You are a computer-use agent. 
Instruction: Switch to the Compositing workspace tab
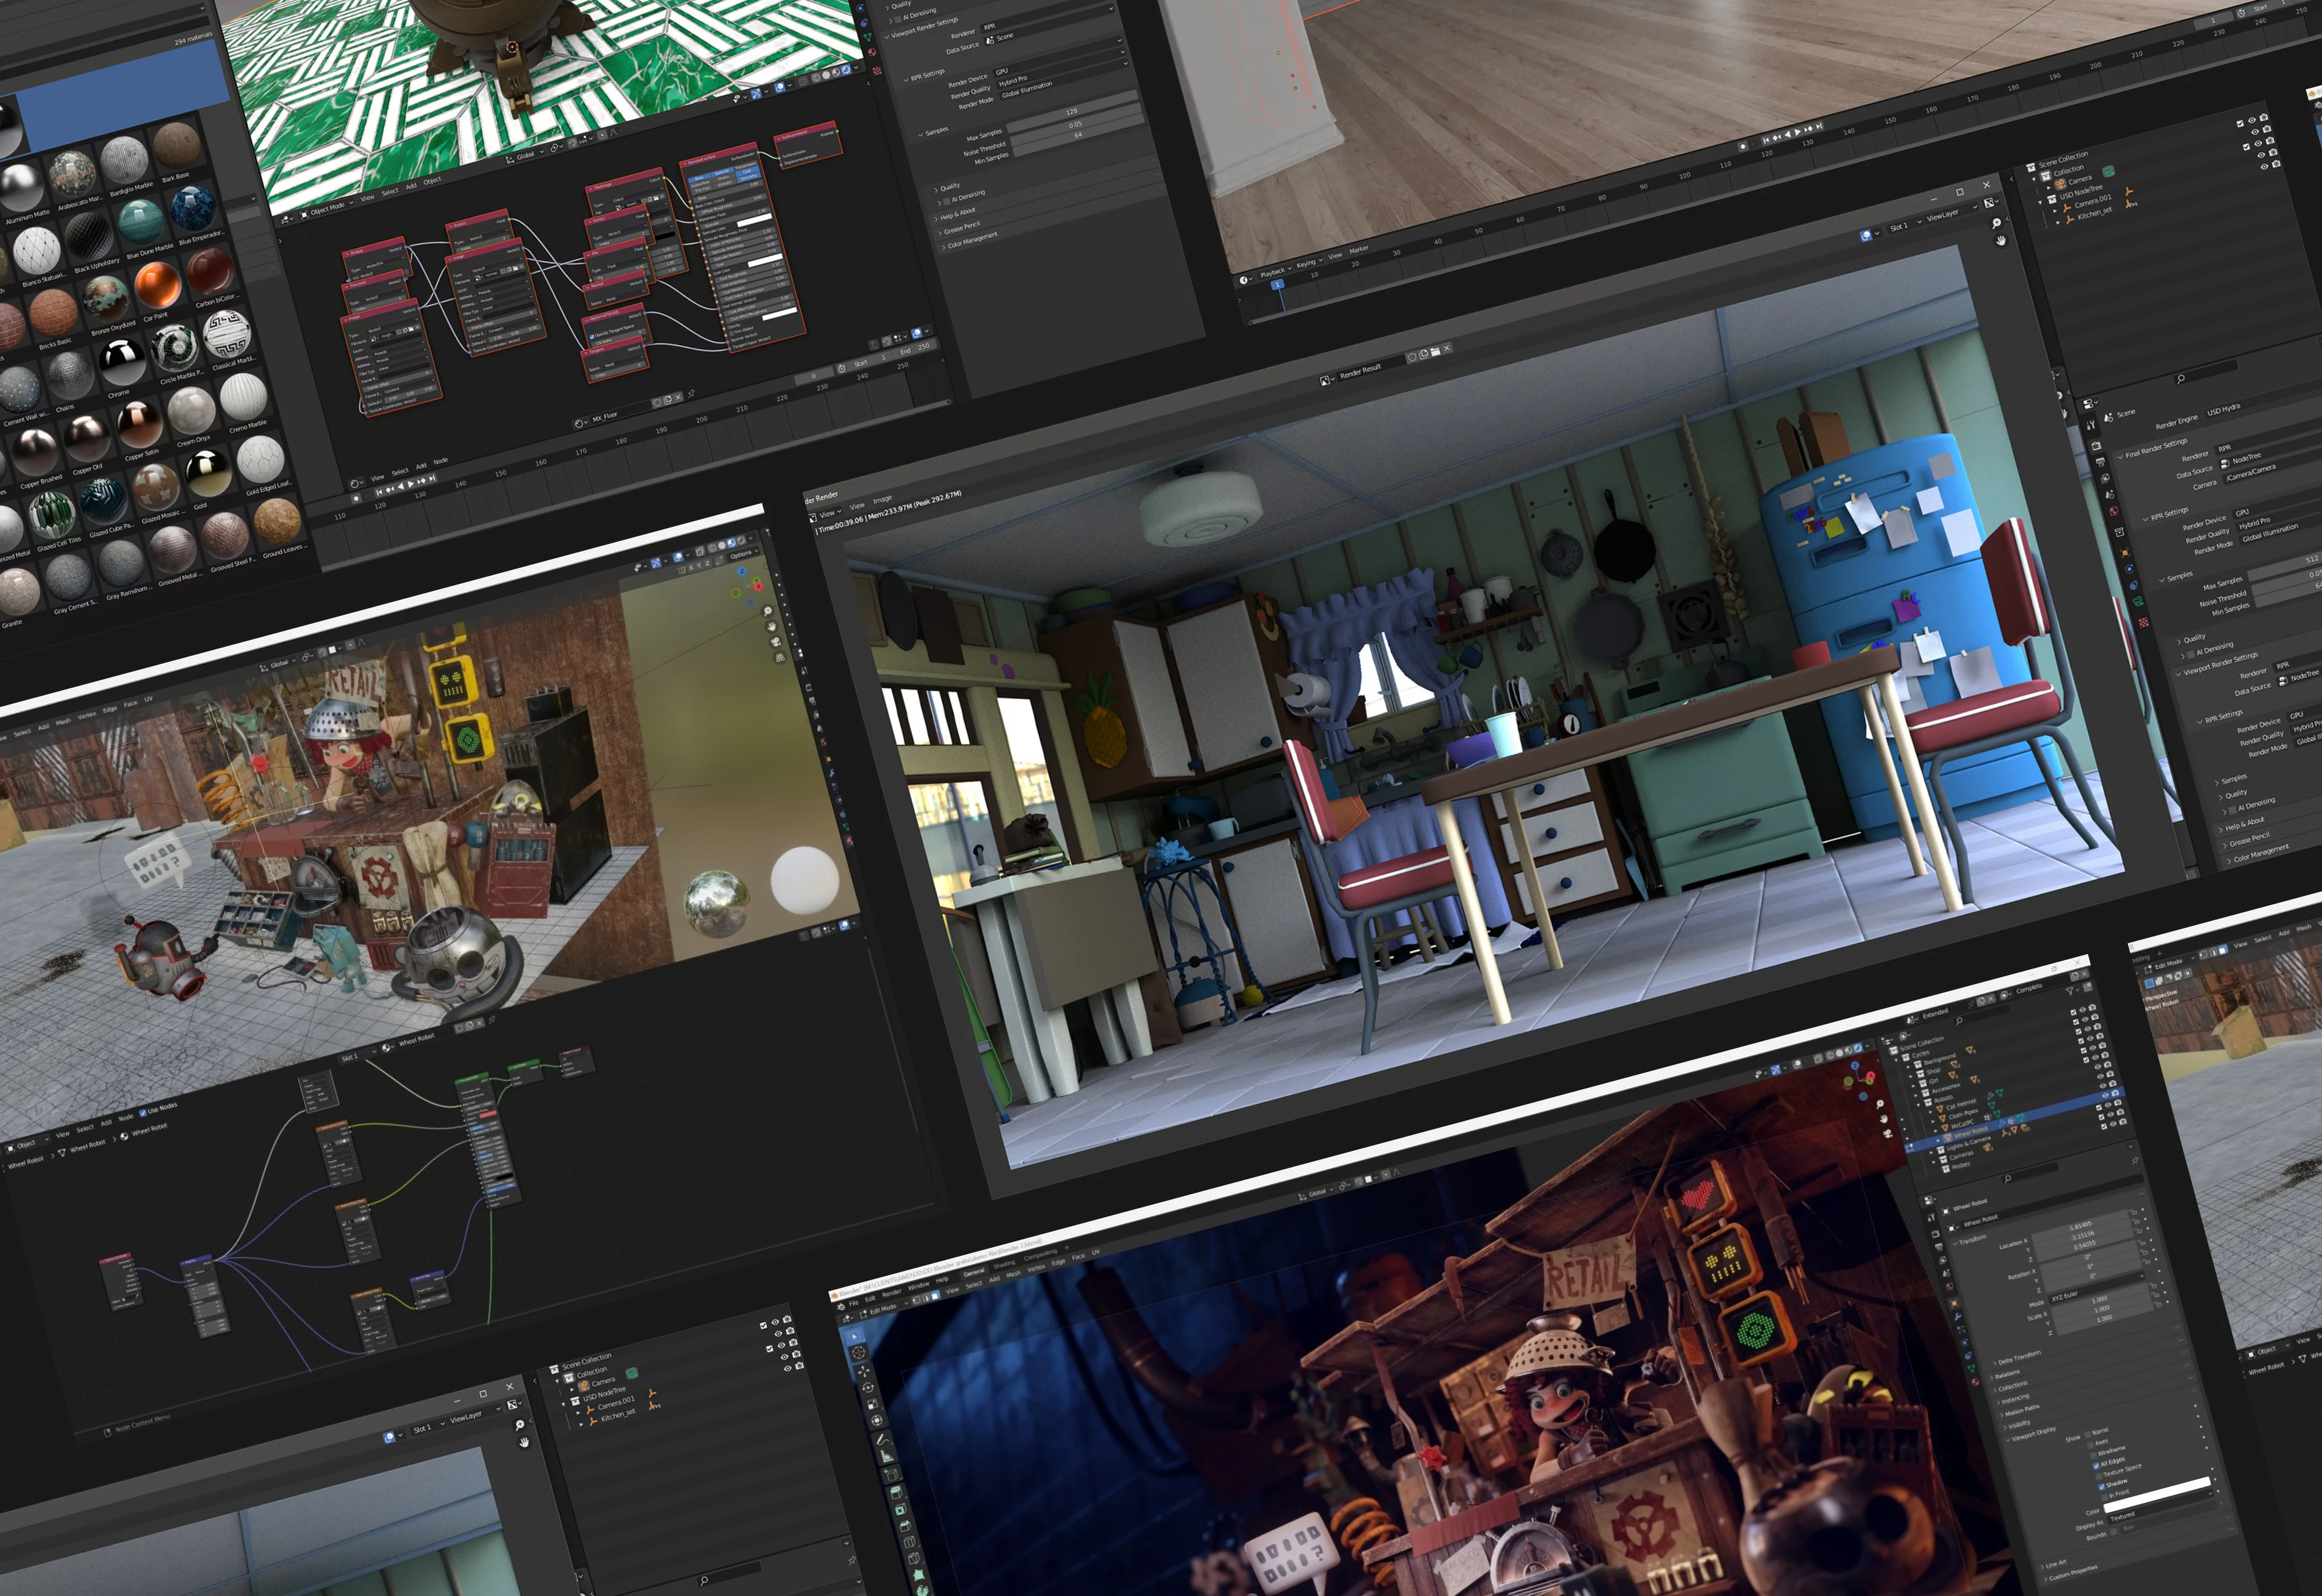pos(1041,1254)
